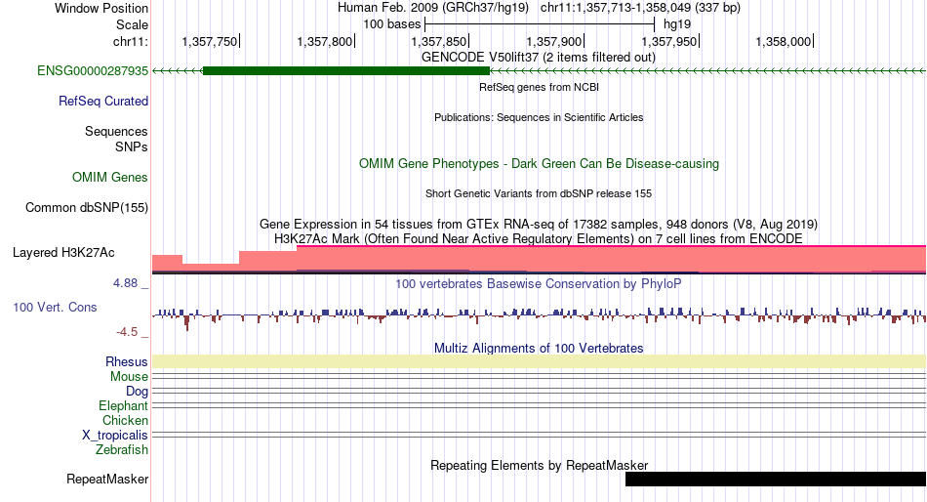Click Short Genetic Variants from dbSNP title
Viewport: 927px width, 502px height.
(539, 193)
